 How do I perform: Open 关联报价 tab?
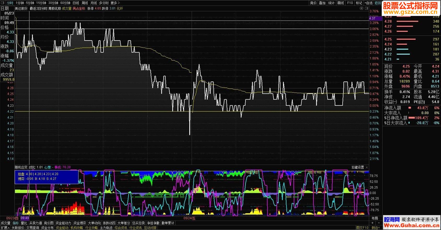tap(18, 228)
